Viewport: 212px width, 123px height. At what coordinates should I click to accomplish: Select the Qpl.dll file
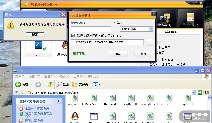[188, 100]
